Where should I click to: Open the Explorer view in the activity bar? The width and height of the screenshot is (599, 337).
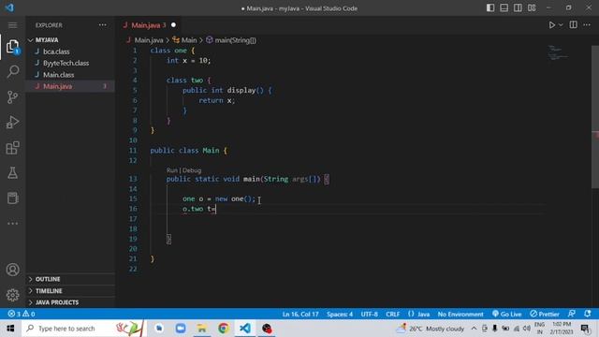(x=12, y=47)
